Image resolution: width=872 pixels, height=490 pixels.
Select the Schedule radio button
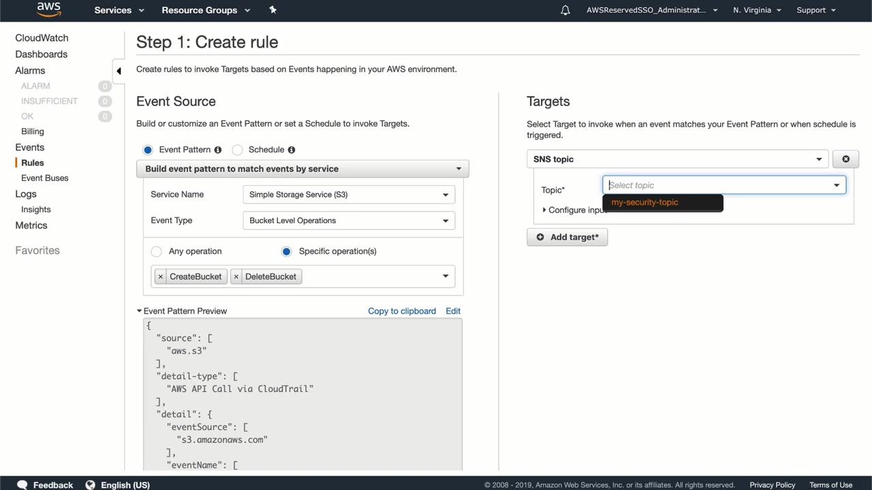click(238, 150)
